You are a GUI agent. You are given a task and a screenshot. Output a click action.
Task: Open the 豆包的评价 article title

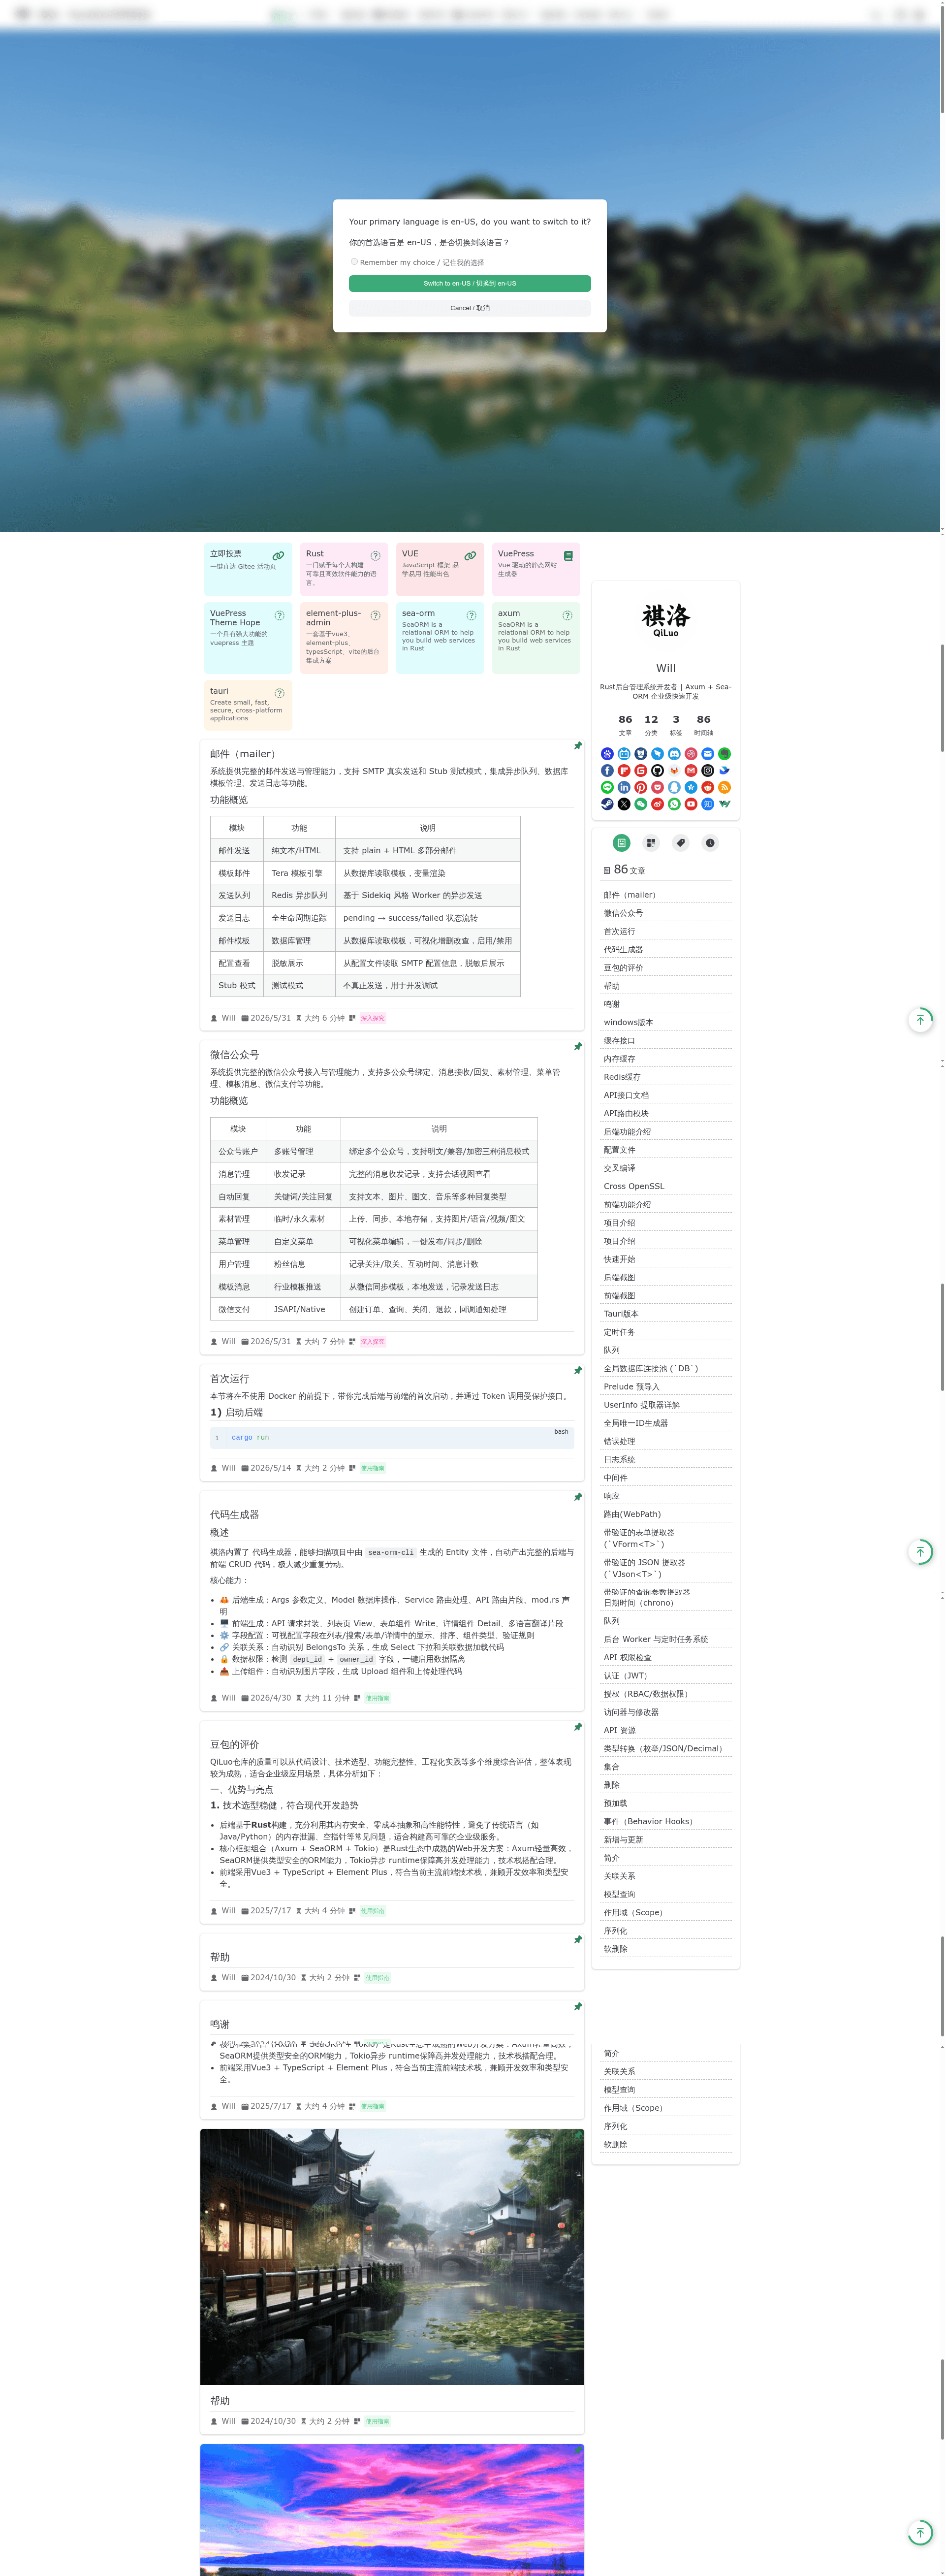click(x=234, y=1745)
